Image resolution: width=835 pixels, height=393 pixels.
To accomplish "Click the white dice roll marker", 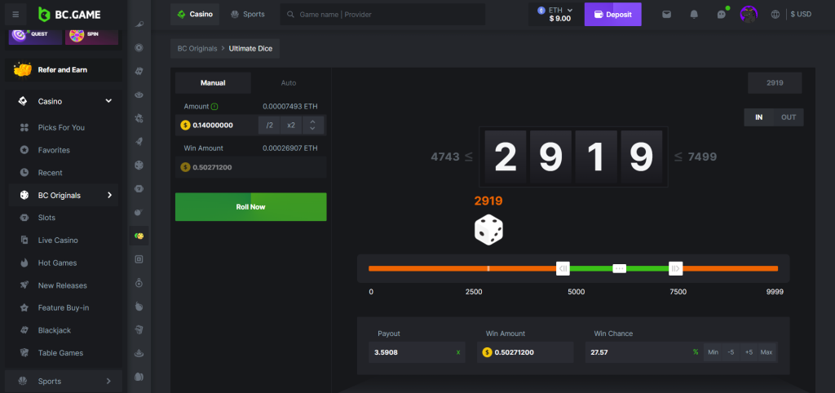I will [x=488, y=230].
